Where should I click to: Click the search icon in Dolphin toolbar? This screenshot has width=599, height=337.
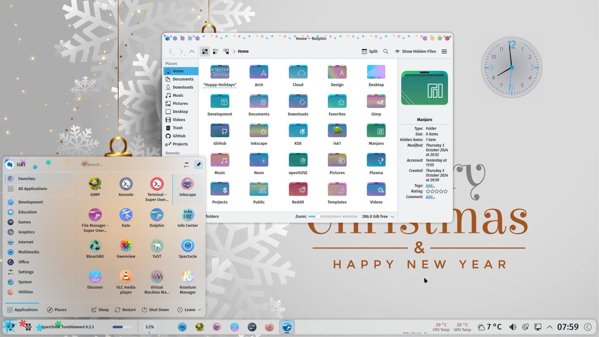386,51
